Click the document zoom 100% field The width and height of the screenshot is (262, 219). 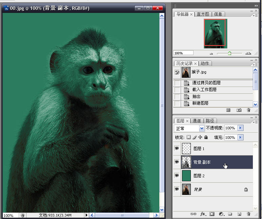pyautogui.click(x=11, y=216)
